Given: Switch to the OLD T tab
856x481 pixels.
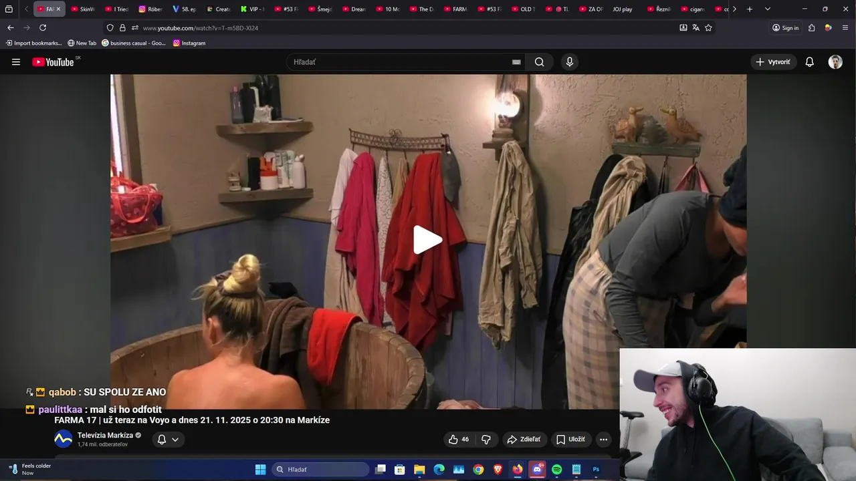Looking at the screenshot, I should (524, 9).
